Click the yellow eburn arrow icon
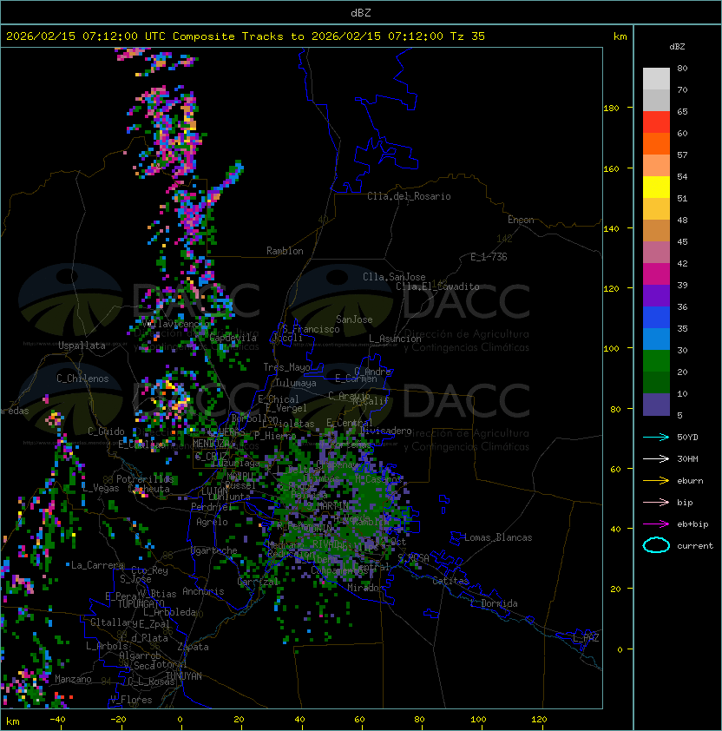 [x=656, y=481]
